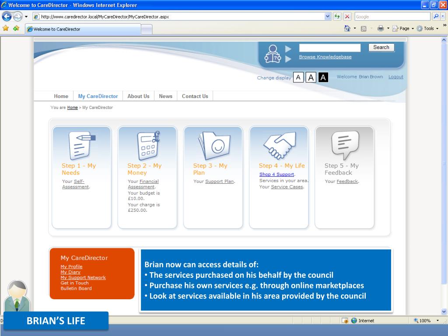Click the Print icon in toolbar
Image resolution: width=448 pixels, height=336 pixels.
381,28
